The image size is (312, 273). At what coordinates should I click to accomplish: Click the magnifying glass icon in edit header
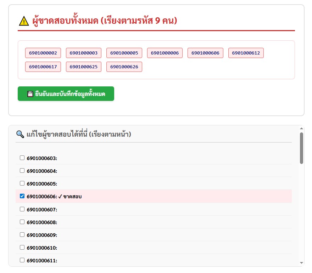pyautogui.click(x=20, y=134)
